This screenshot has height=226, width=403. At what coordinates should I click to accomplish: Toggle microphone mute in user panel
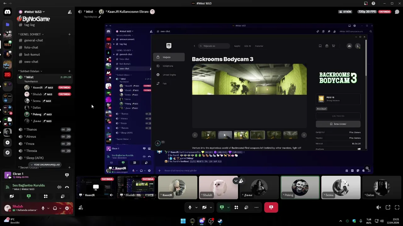point(43,208)
